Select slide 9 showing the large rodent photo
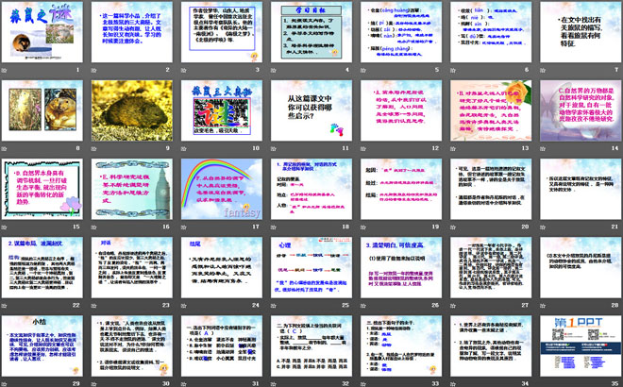The height and width of the screenshot is (387, 623). point(131,111)
